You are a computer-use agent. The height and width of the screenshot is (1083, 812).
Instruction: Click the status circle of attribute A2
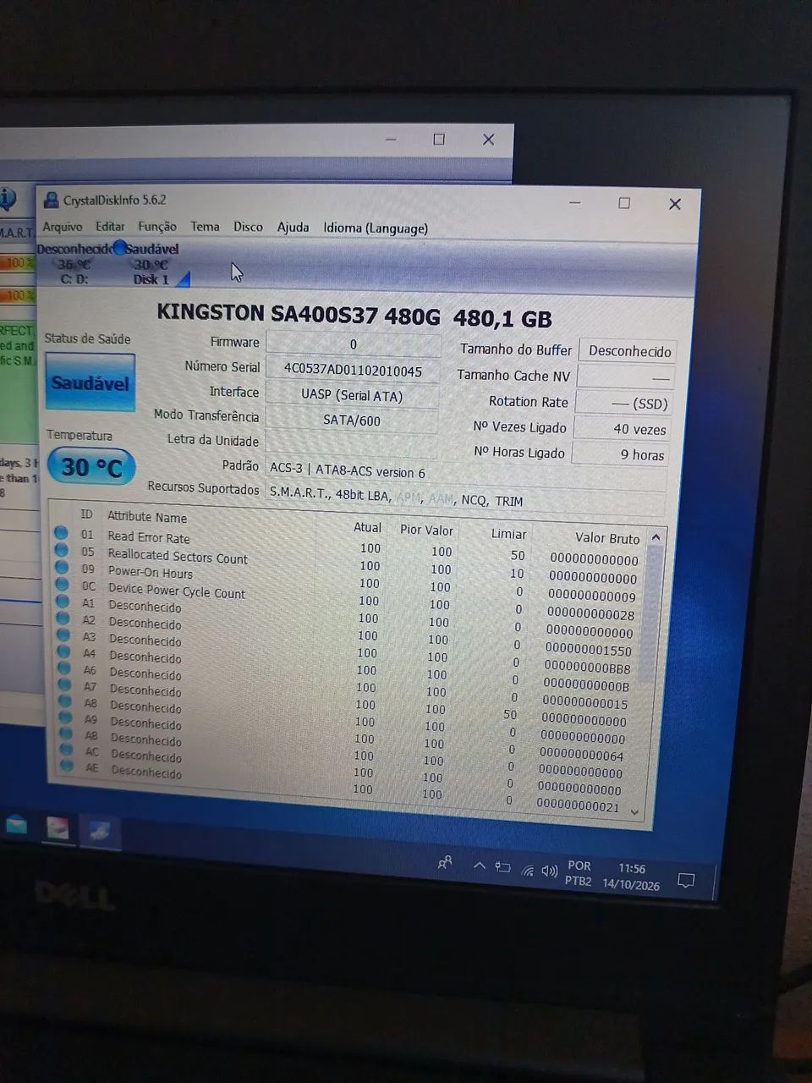point(63,618)
